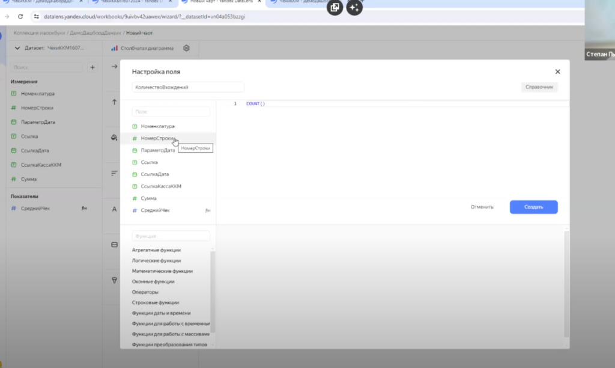Click the screen overlay copy icon at top

pyautogui.click(x=335, y=8)
